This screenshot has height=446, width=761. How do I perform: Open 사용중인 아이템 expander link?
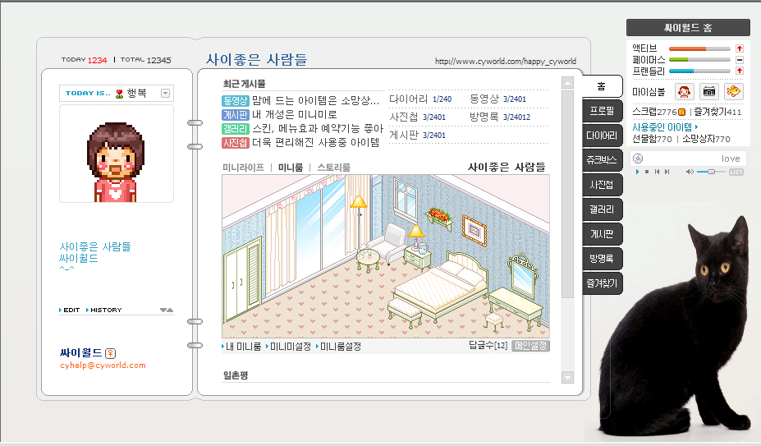665,127
